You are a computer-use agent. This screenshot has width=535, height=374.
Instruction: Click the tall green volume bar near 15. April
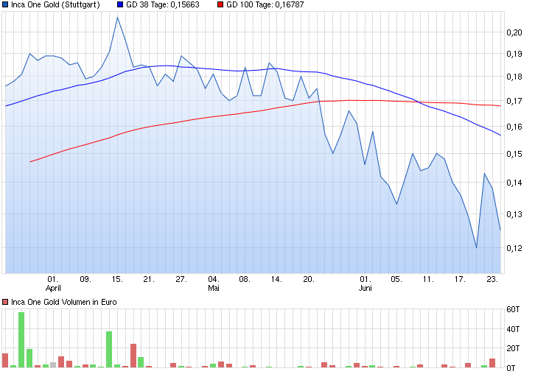click(x=109, y=350)
